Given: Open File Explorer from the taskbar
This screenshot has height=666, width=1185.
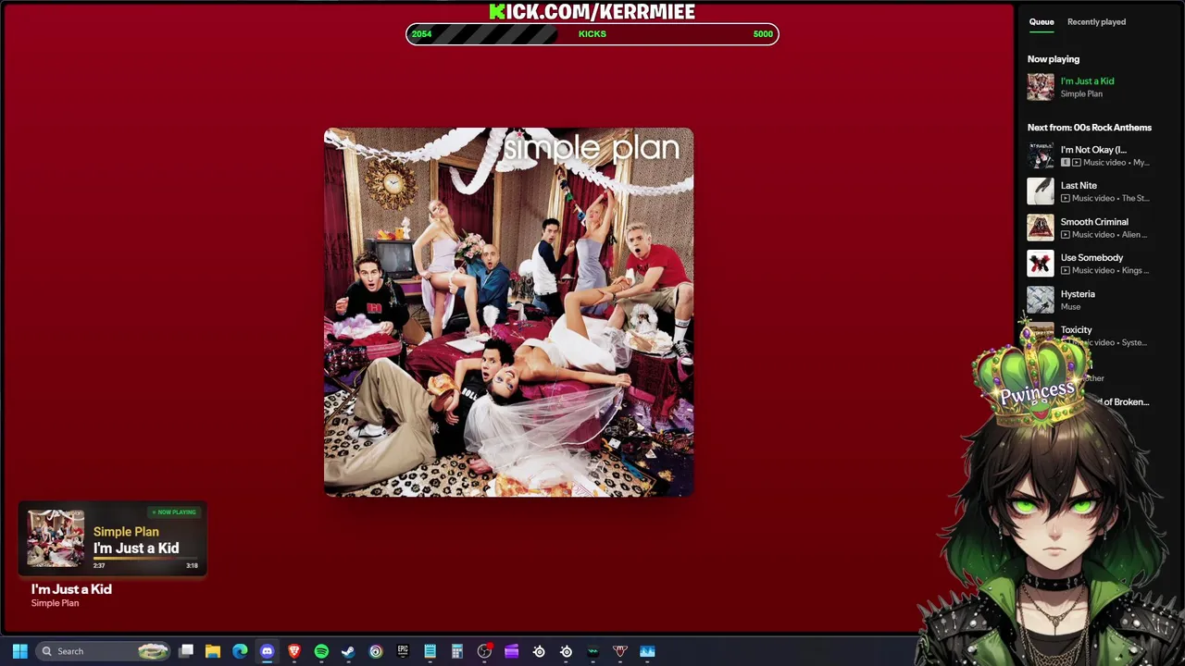Looking at the screenshot, I should point(213,651).
